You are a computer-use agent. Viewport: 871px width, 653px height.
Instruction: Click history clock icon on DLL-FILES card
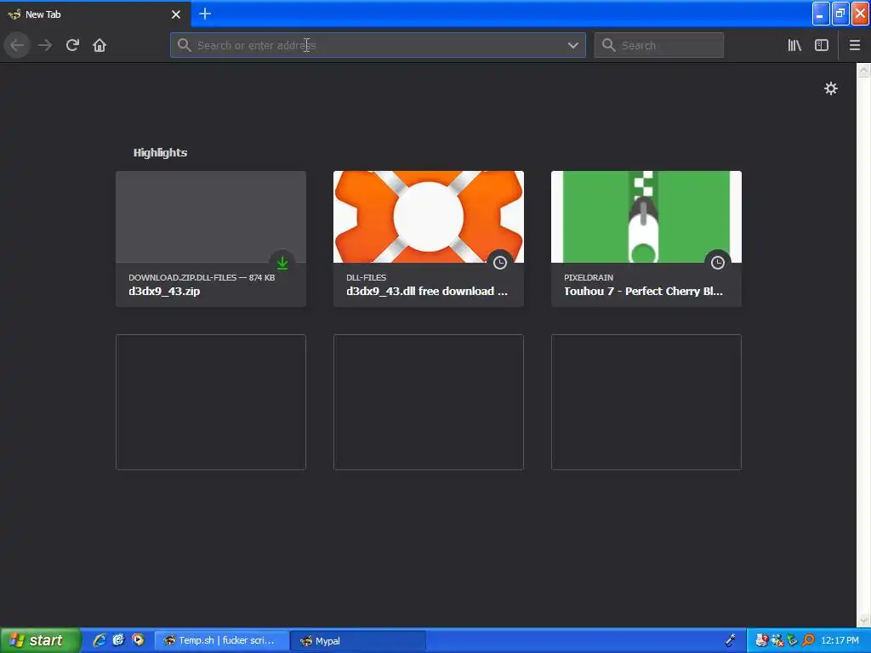click(x=500, y=263)
